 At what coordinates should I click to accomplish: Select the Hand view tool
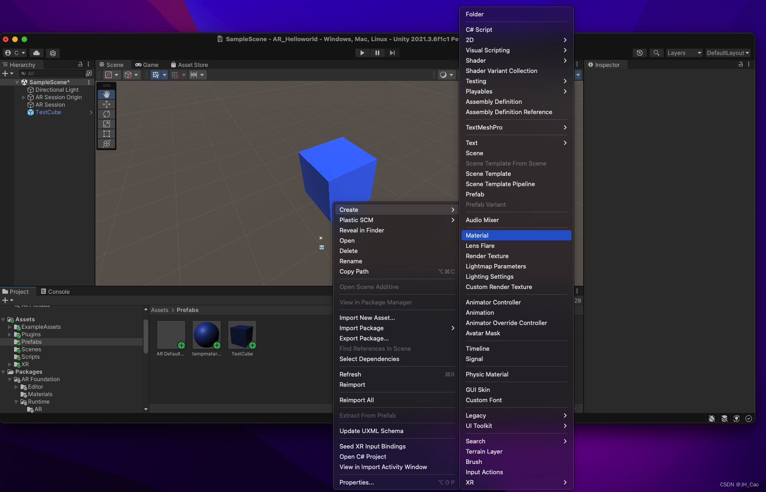107,94
